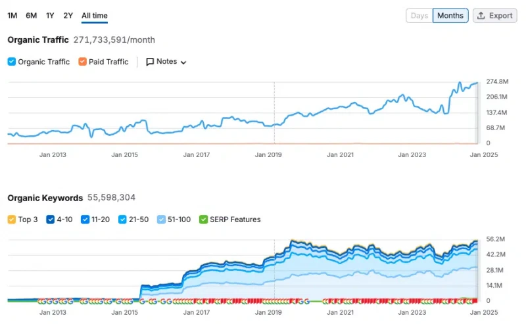Click the Organic Traffic heading
526x324 pixels.
coord(38,40)
